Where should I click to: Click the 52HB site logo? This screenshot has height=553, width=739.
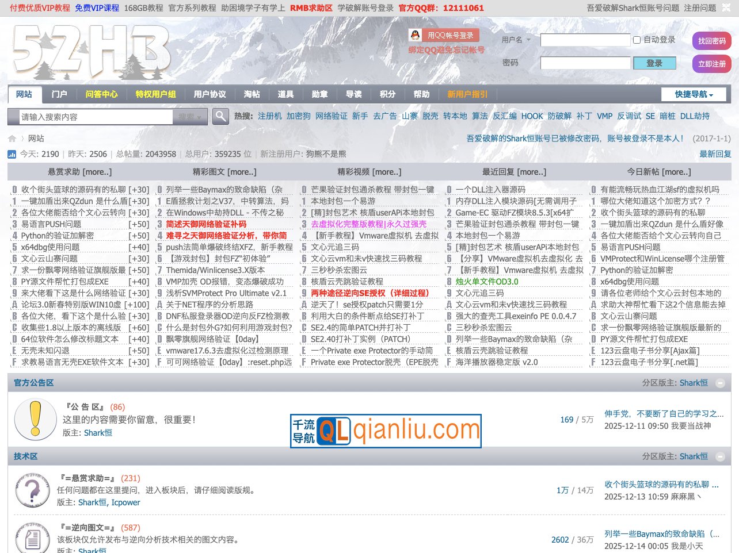91,52
